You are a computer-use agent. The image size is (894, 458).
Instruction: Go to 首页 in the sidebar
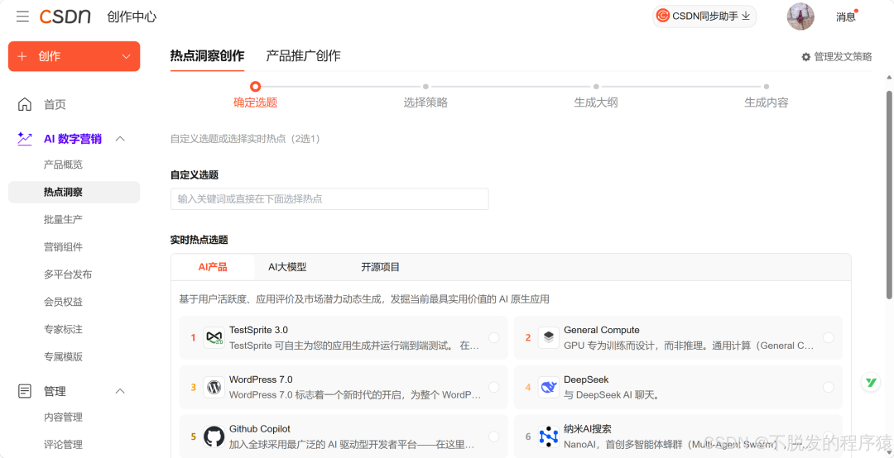pos(55,104)
